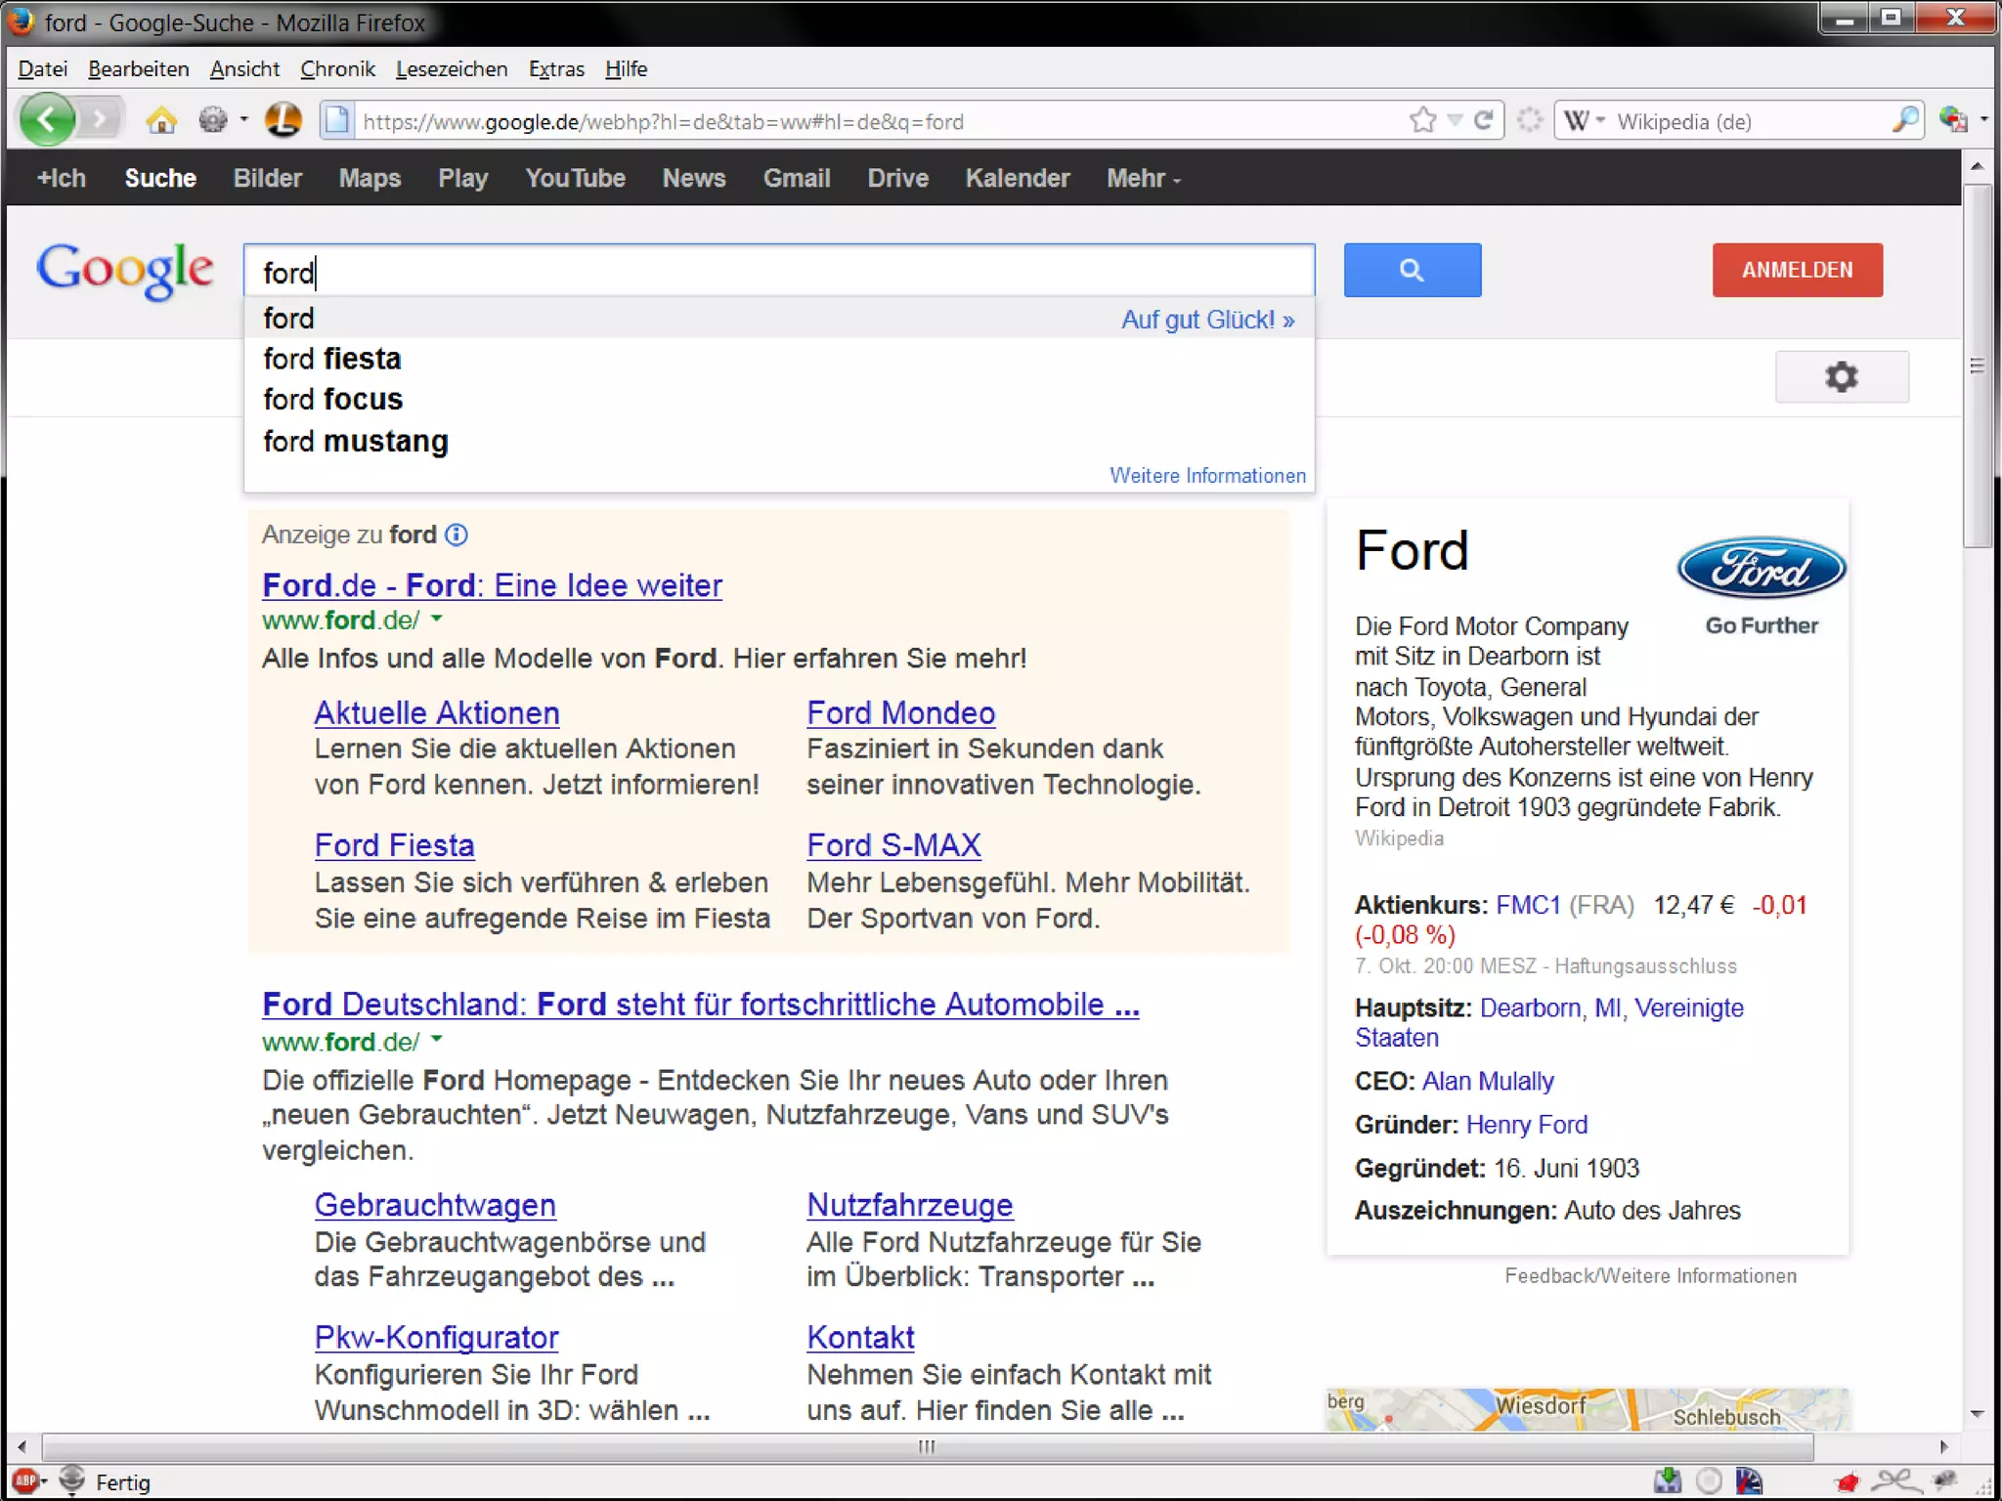Viewport: 2002px width, 1501px height.
Task: Expand the Mehr dropdown in Google bar
Action: [x=1143, y=179]
